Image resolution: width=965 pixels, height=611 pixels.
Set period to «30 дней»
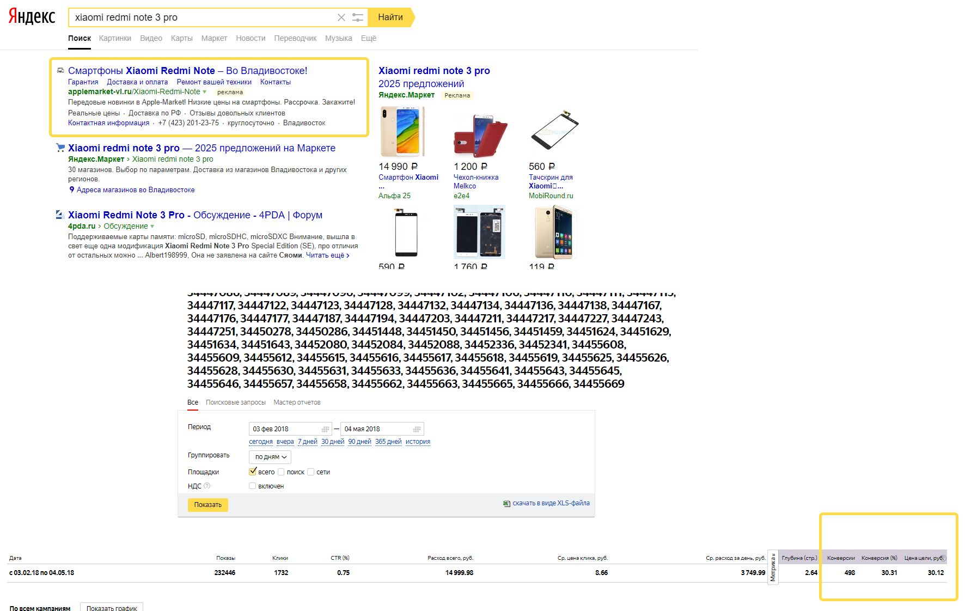[333, 442]
